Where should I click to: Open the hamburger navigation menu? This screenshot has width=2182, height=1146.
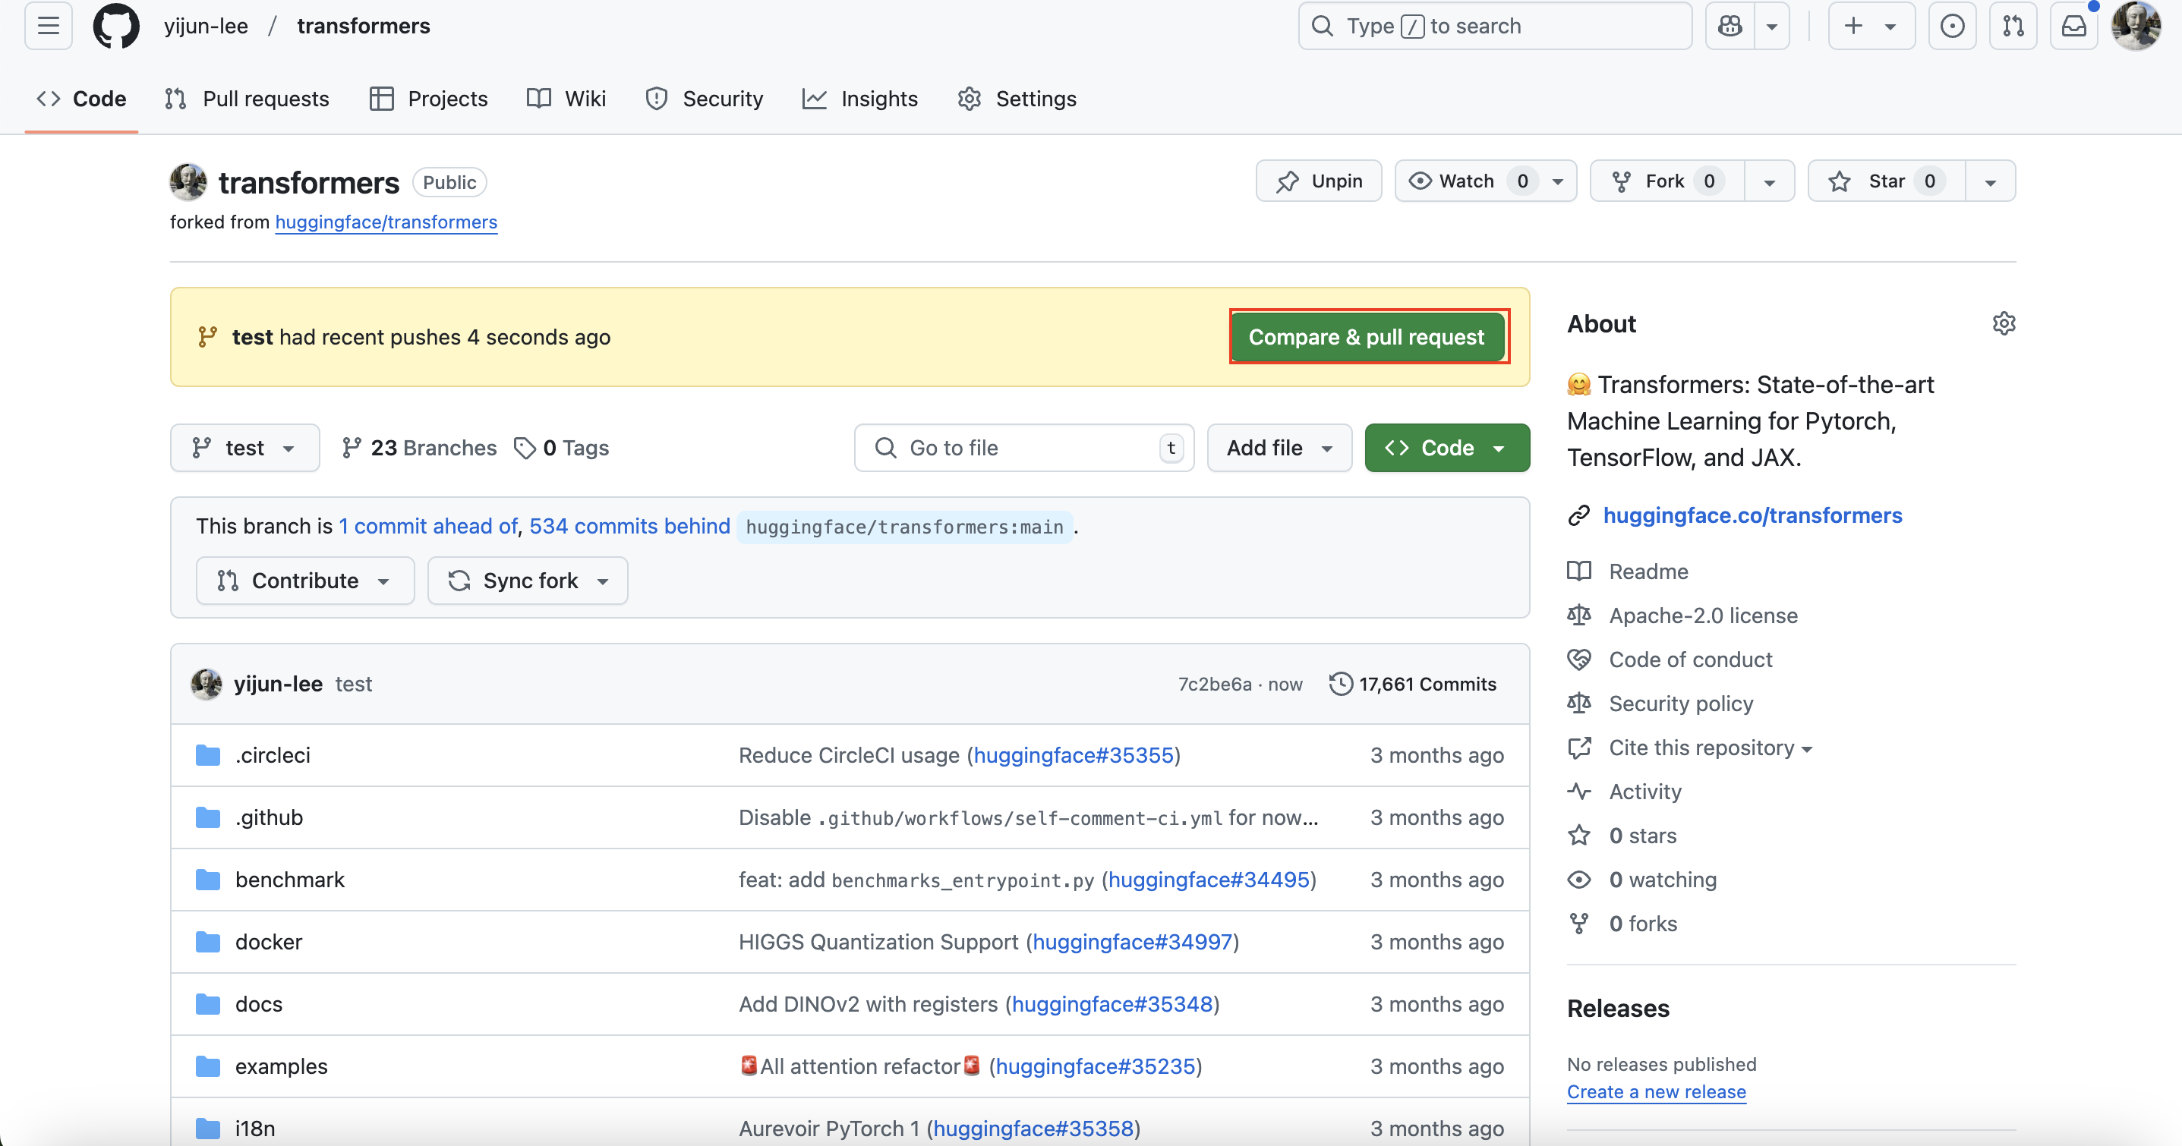coord(49,25)
